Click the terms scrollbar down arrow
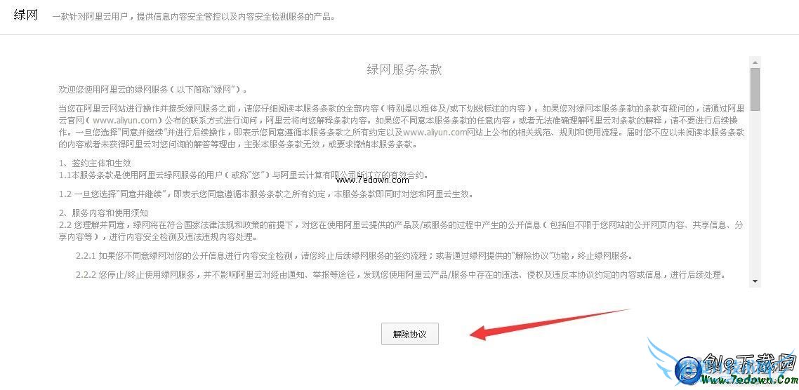Image resolution: width=799 pixels, height=390 pixels. [755, 281]
